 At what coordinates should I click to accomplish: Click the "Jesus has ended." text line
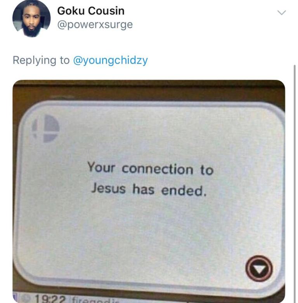coord(149,189)
